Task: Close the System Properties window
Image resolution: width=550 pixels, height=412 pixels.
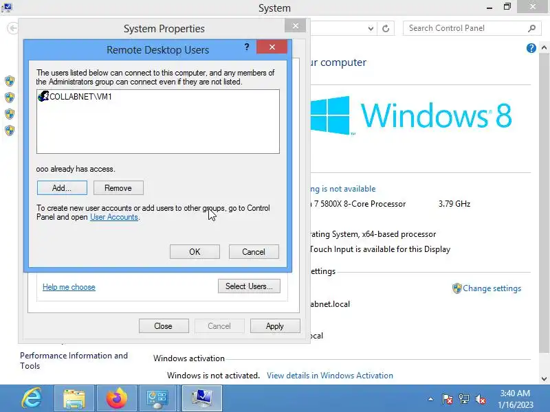Action: click(x=296, y=25)
